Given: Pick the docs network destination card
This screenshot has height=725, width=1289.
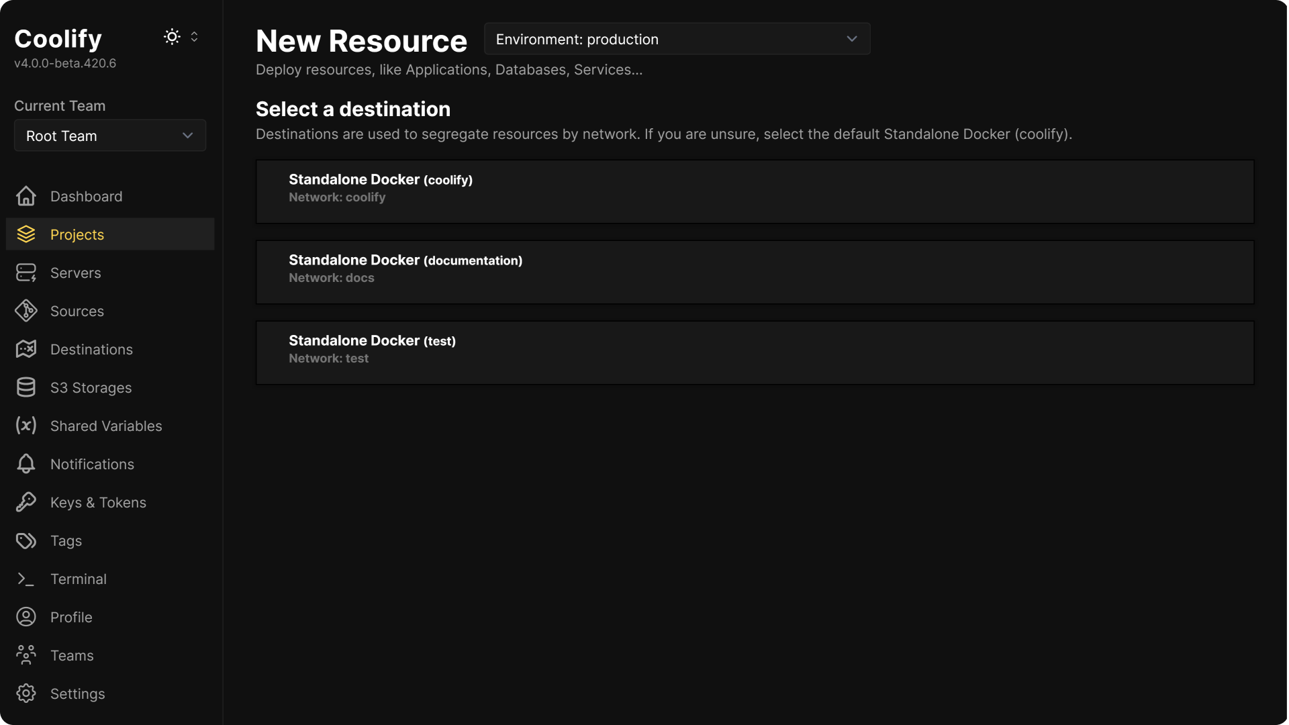Looking at the screenshot, I should click(x=754, y=271).
